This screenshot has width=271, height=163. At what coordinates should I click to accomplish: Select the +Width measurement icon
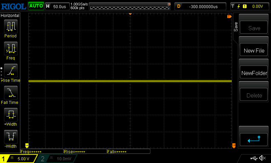pyautogui.click(x=11, y=115)
